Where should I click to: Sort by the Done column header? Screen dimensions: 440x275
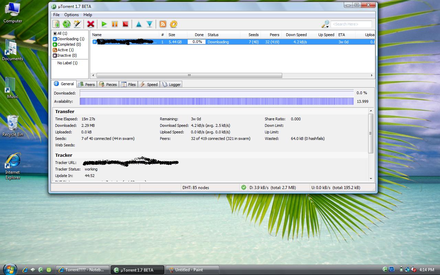pos(196,35)
